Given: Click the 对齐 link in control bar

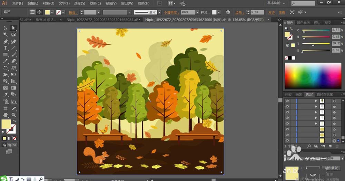Looking at the screenshot, I should (272, 12).
